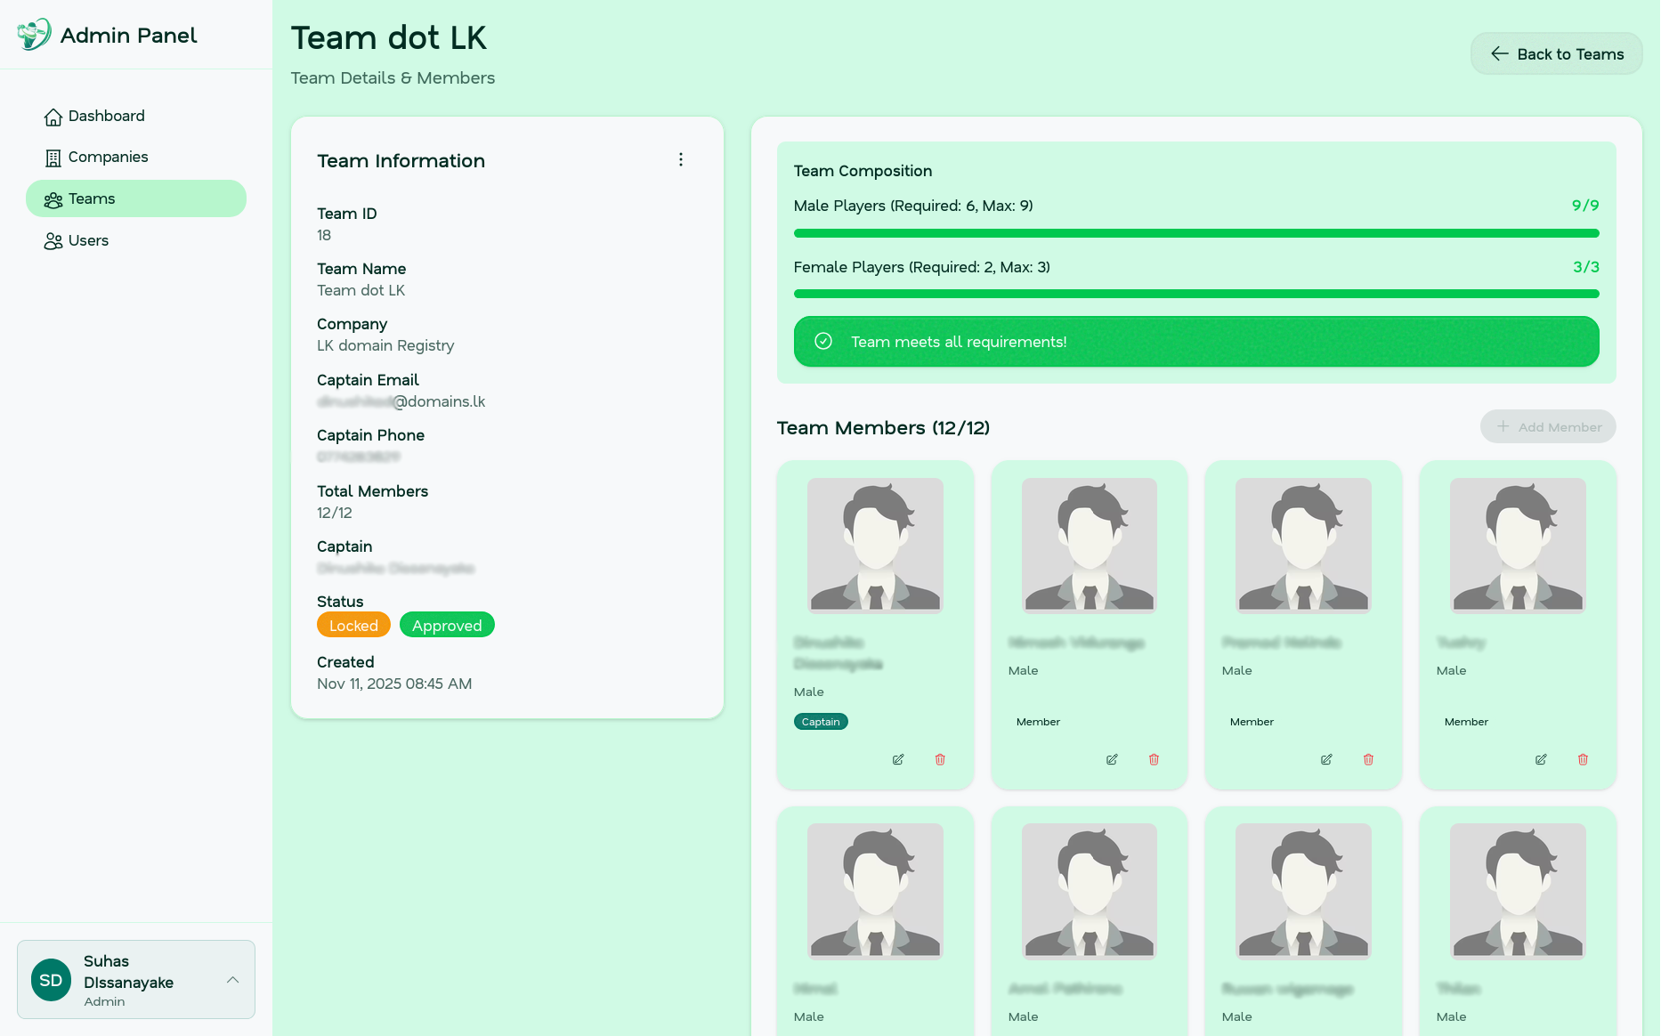Image resolution: width=1661 pixels, height=1036 pixels.
Task: Click the Admin Panel logo icon
Action: coord(34,35)
